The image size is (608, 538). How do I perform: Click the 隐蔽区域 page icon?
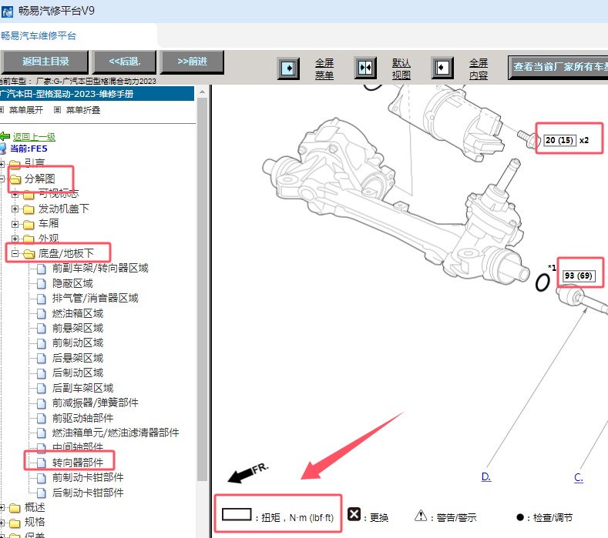42,284
